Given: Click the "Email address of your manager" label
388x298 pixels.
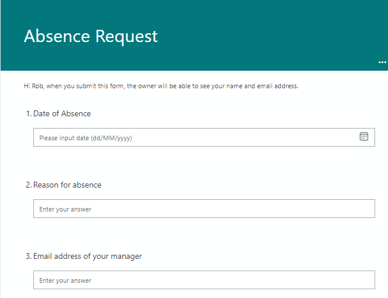Looking at the screenshot, I should [87, 256].
